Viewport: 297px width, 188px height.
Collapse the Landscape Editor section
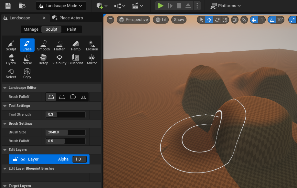tap(5, 88)
